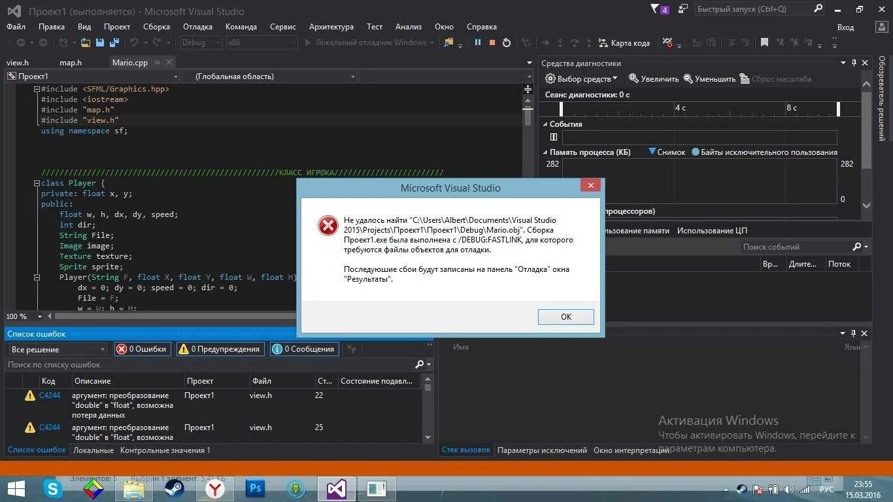Open Yandex browser from the taskbar

(214, 488)
